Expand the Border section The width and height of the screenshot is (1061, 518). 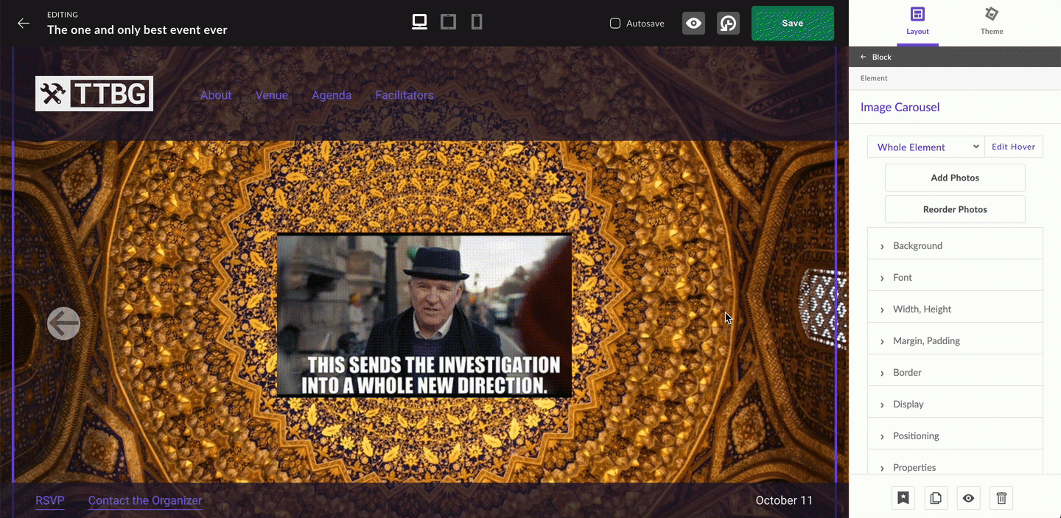point(955,372)
